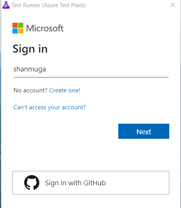Click the No account? label
Viewport: 181px width, 208px height.
click(x=30, y=90)
